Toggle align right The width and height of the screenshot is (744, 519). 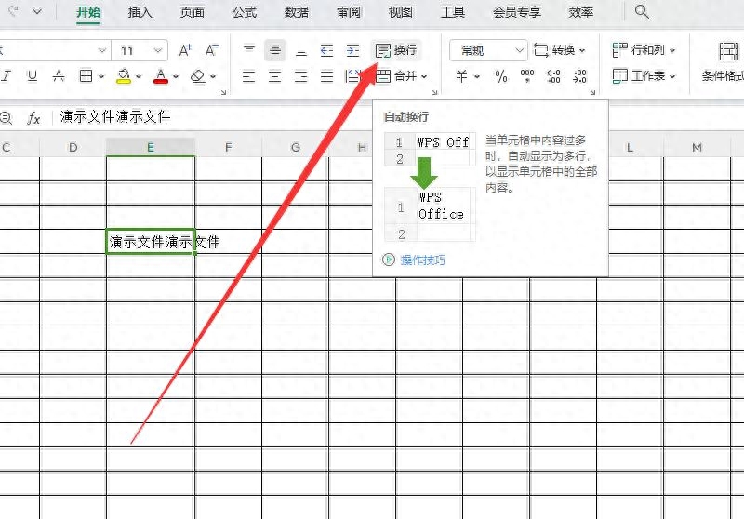point(300,76)
